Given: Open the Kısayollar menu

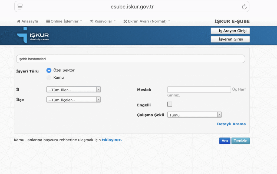Looking at the screenshot, I should (103, 21).
